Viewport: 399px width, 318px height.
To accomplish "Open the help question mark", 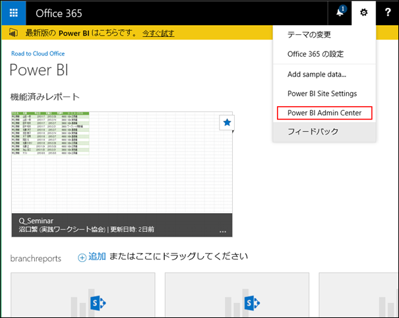I will point(387,13).
